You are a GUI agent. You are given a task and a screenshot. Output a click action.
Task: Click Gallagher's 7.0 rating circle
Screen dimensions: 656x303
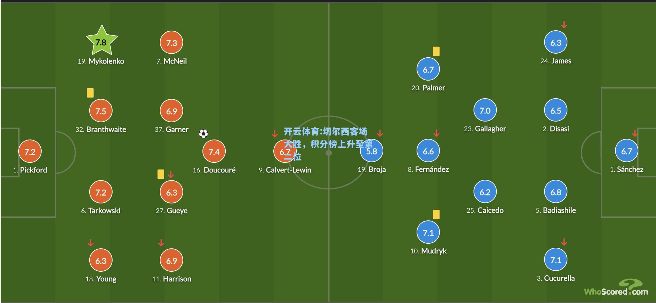485,110
